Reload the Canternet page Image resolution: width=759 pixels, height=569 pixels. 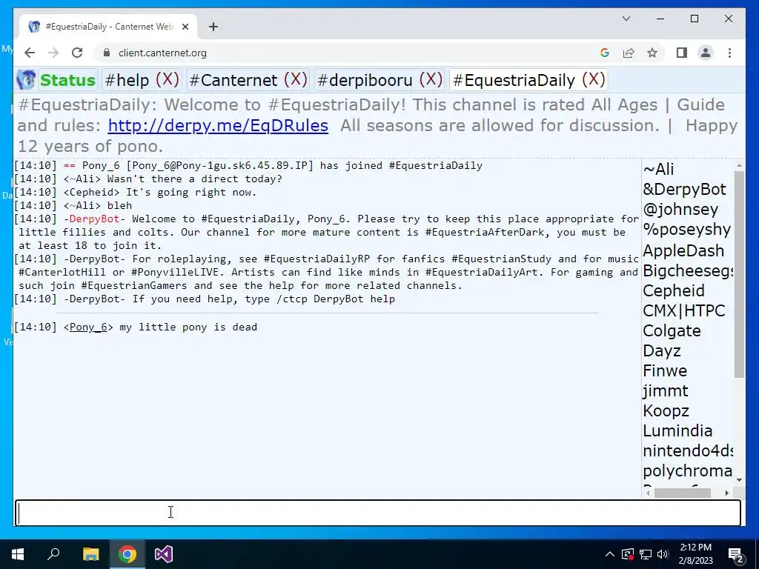click(x=77, y=53)
